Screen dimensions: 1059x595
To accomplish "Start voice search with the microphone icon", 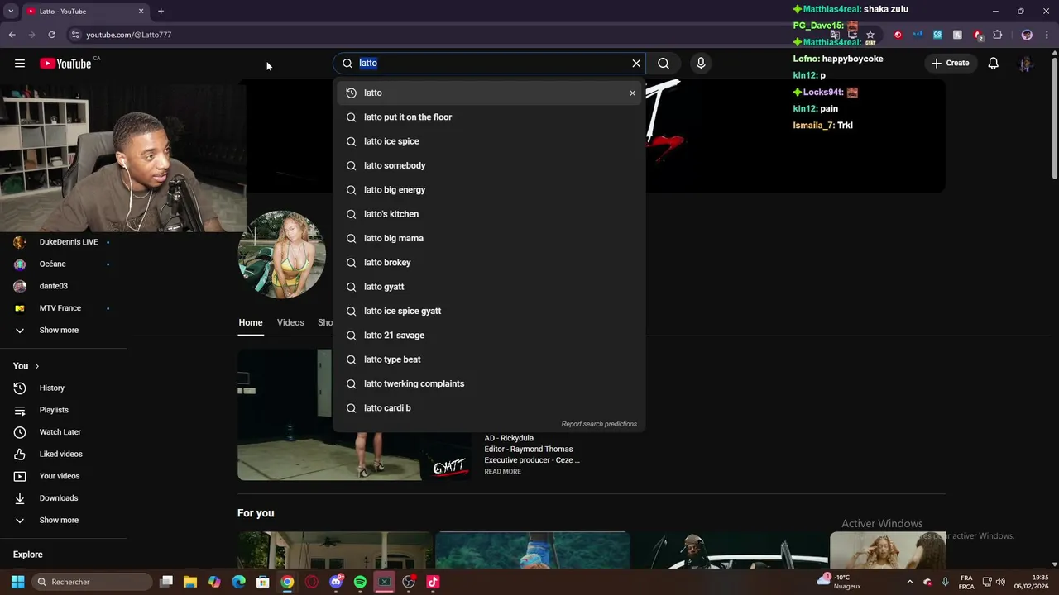I will tap(701, 64).
